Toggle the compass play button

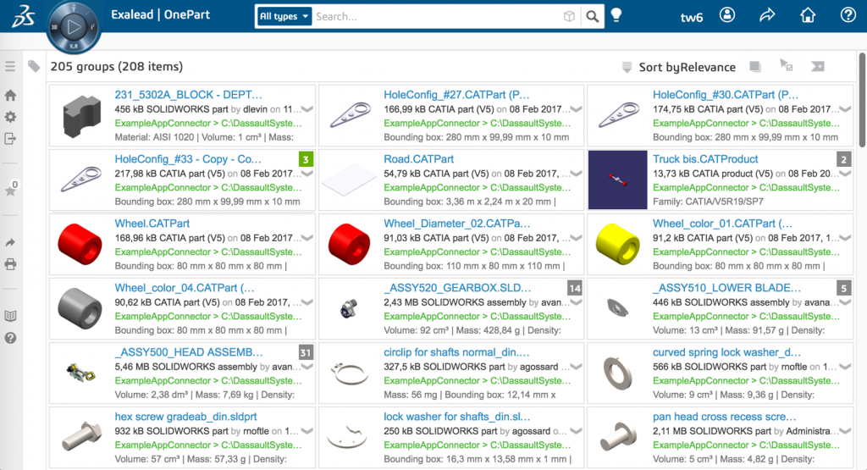coord(74,26)
